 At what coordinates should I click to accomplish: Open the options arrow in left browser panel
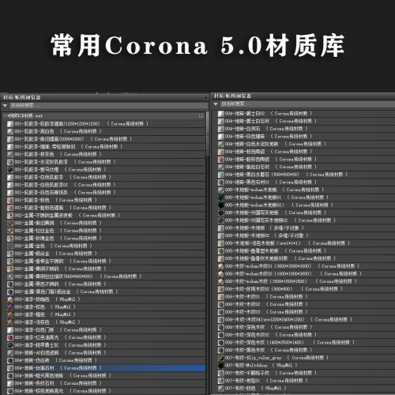pos(5,106)
